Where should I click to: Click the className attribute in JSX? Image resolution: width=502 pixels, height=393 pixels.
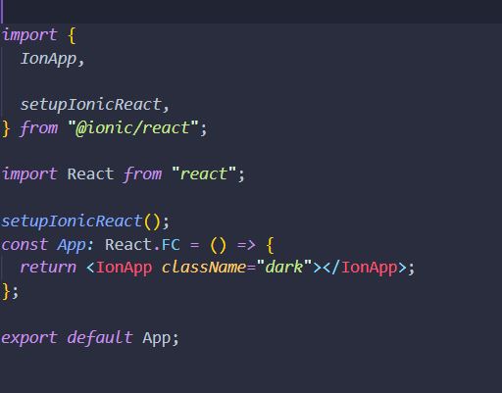204,268
